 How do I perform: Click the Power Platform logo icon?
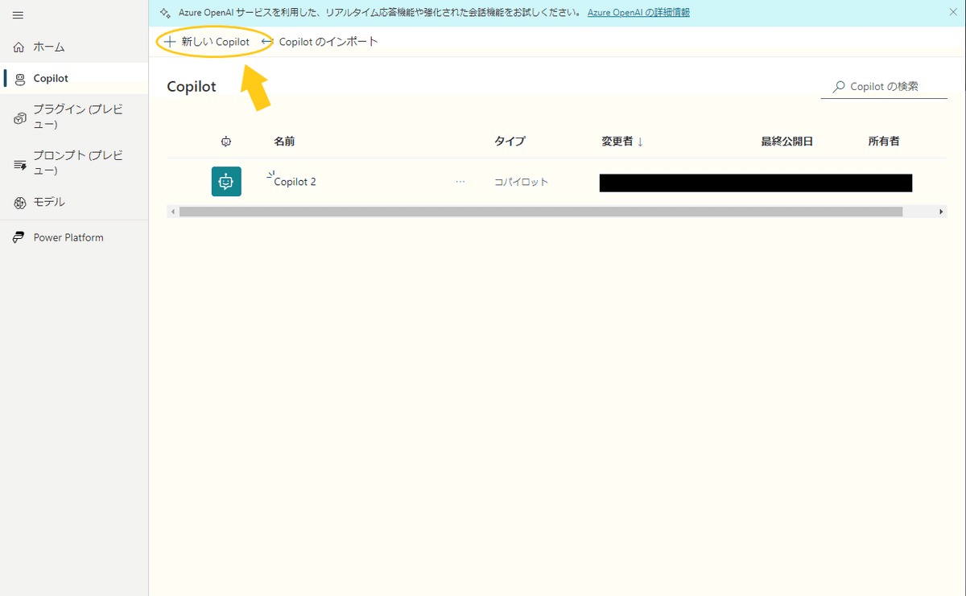[19, 238]
